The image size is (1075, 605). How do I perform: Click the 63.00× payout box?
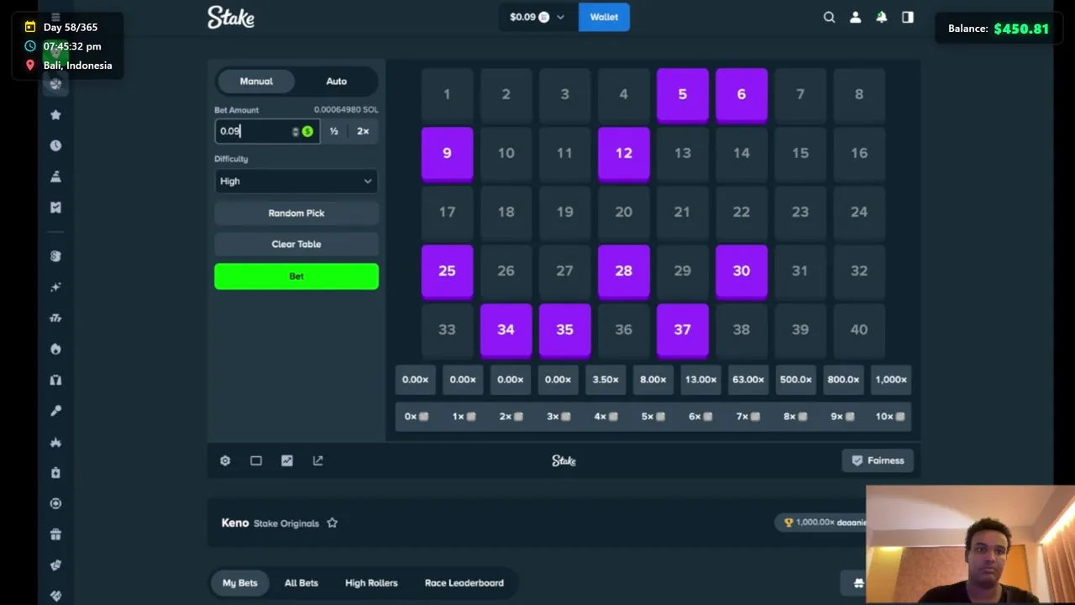point(748,380)
